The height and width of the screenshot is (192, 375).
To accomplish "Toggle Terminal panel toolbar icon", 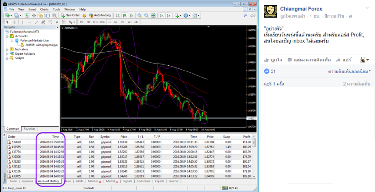I will click(47, 15).
